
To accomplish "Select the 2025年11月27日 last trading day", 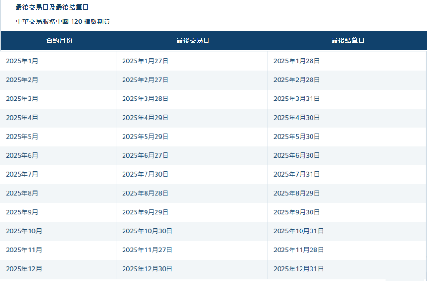I will (147, 250).
